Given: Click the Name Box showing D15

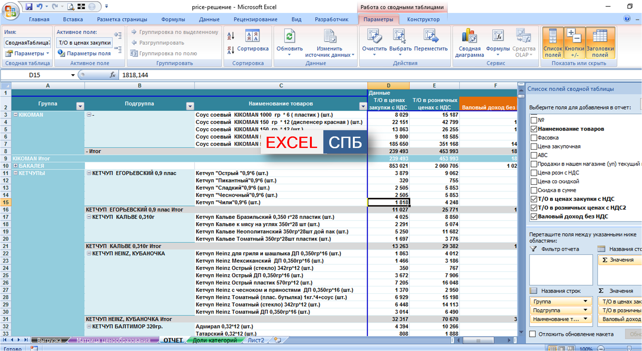Looking at the screenshot, I should (35, 75).
